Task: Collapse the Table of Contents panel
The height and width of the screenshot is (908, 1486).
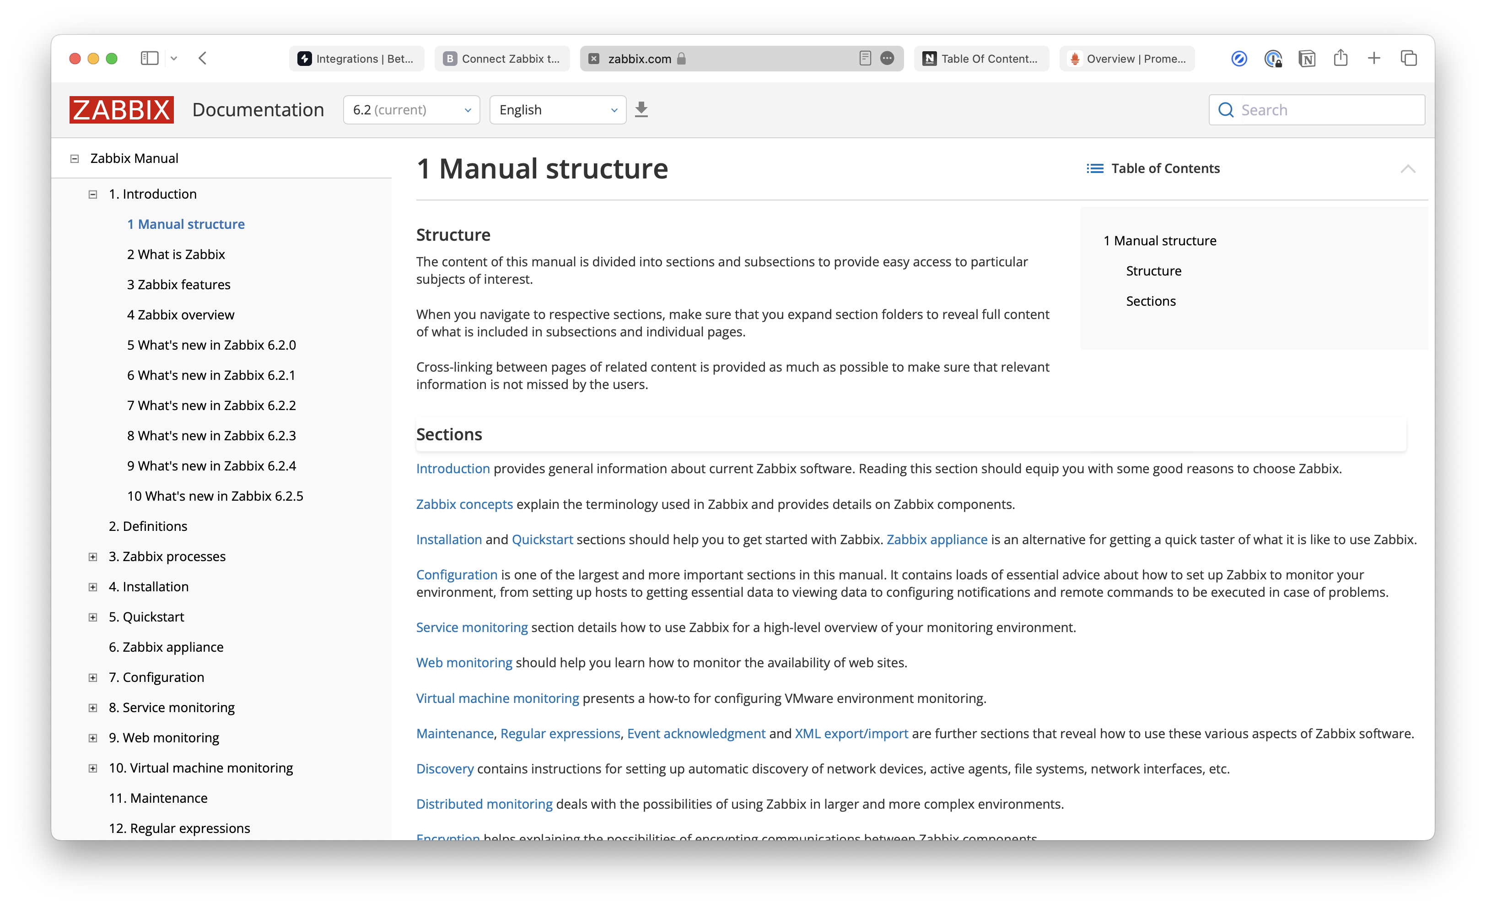Action: tap(1410, 168)
